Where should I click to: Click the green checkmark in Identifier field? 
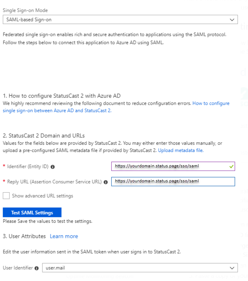coord(231,167)
